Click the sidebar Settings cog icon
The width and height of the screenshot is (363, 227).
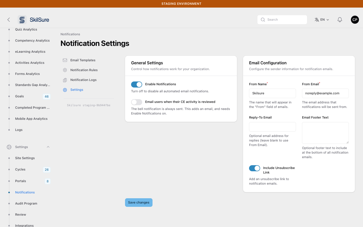point(9,147)
